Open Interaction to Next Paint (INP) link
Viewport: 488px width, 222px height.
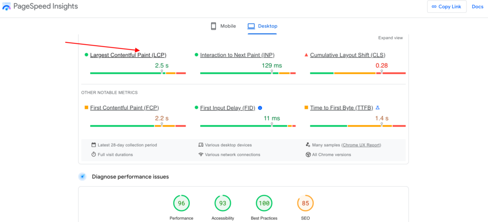[x=237, y=55]
